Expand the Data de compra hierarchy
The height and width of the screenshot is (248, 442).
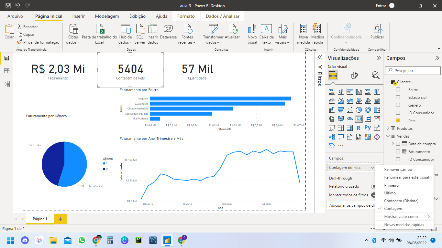393,144
